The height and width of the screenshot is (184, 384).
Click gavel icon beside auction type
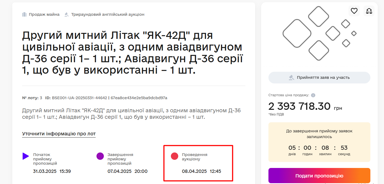[66, 14]
